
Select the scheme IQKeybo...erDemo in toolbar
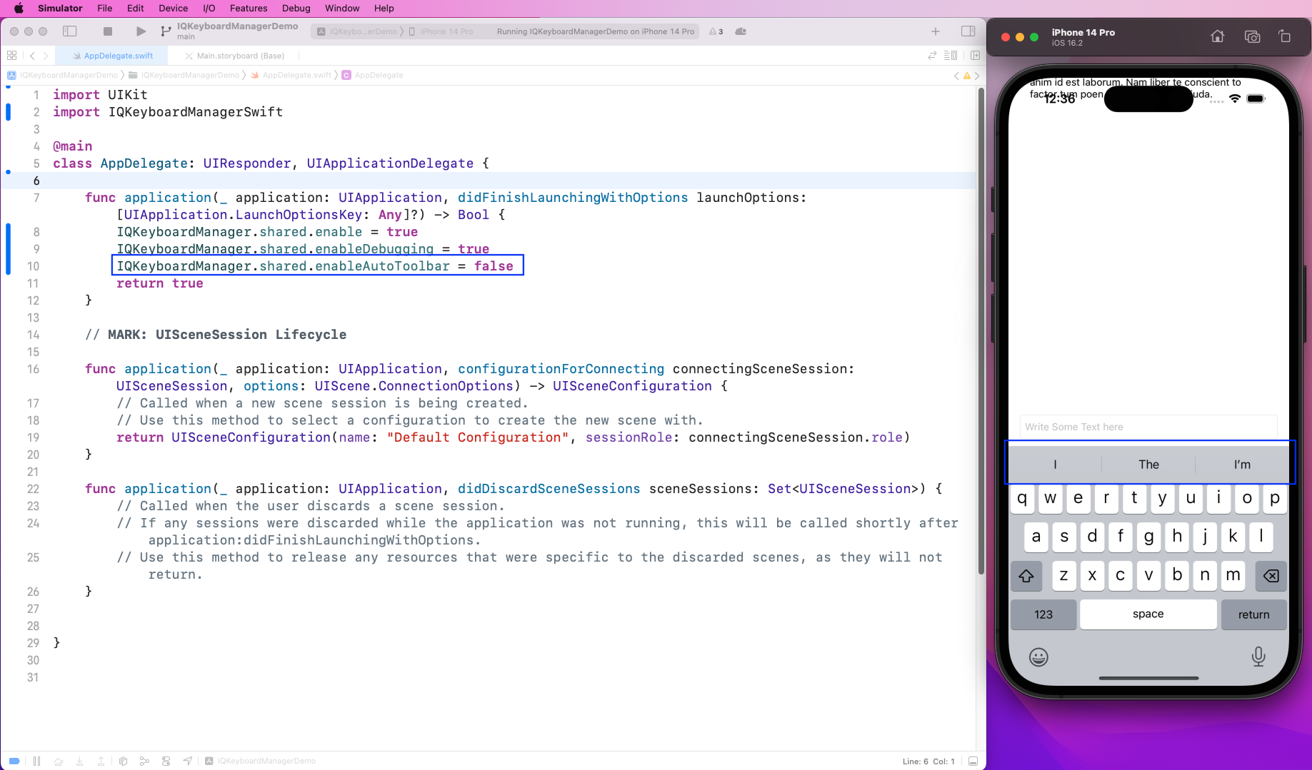357,31
